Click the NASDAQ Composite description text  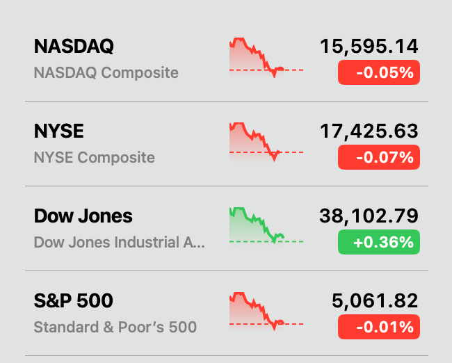(106, 72)
